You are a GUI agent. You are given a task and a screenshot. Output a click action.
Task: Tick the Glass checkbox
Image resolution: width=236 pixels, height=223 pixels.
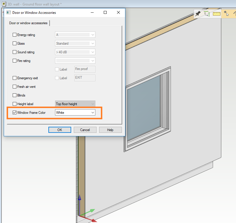point(14,43)
